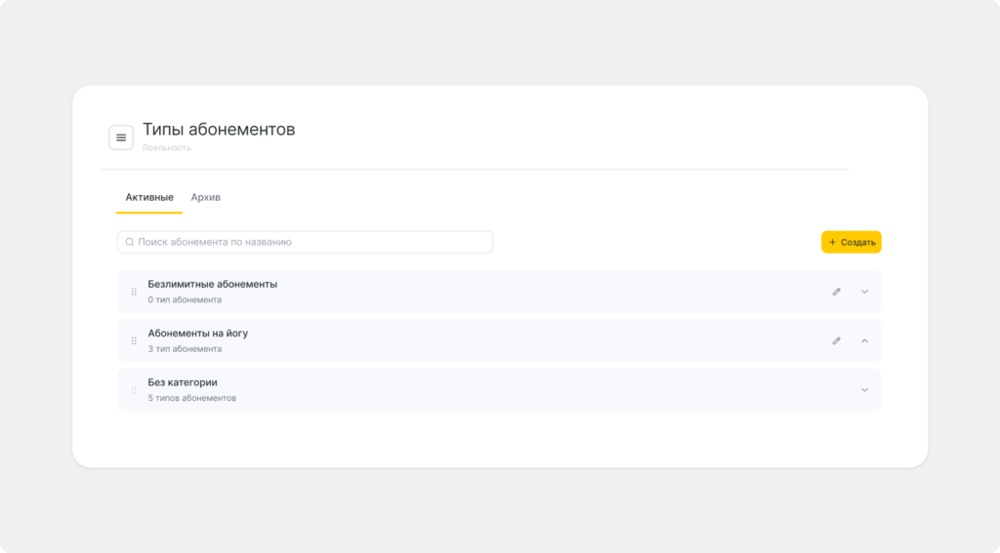Viewport: 1000px width, 553px height.
Task: Grab drag handle of Безлимитные абонементы row
Action: pyautogui.click(x=134, y=292)
